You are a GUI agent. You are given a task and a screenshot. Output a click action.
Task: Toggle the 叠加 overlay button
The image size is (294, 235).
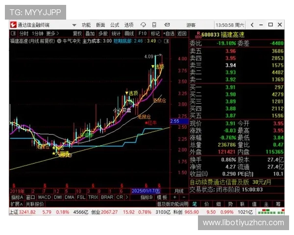click(90, 33)
